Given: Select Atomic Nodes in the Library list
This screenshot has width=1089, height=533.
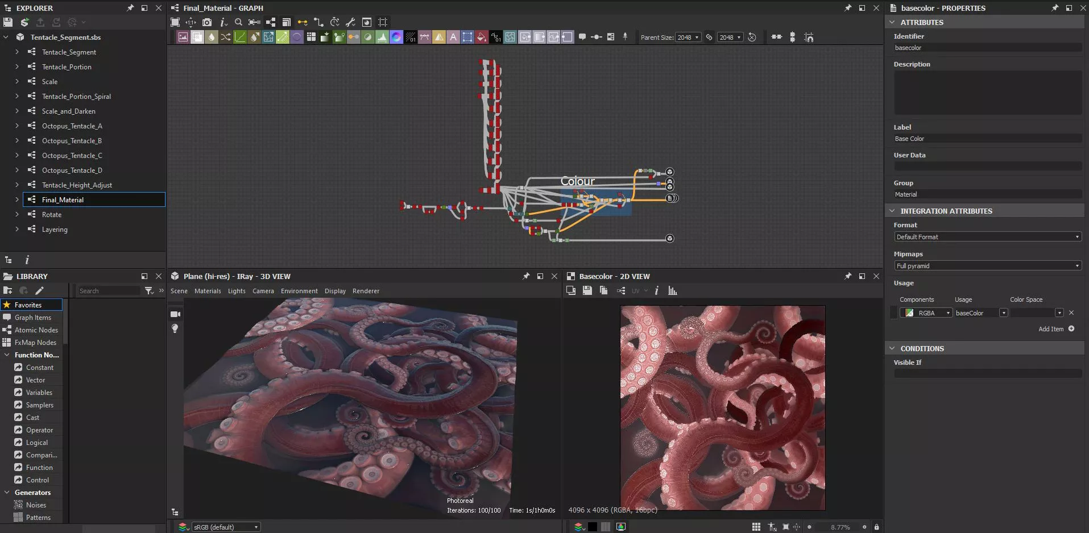Looking at the screenshot, I should [36, 330].
